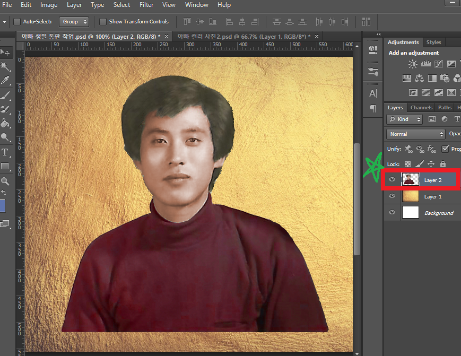Select the Layer 1 thumbnail
The height and width of the screenshot is (356, 461).
(410, 196)
